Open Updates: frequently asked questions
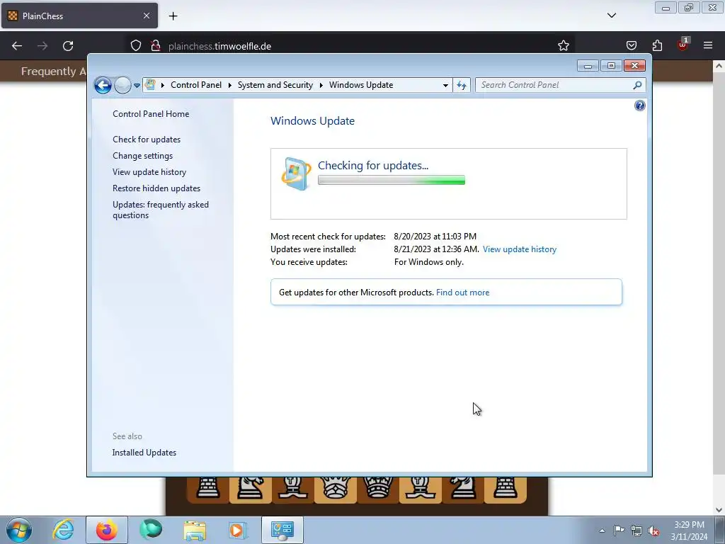 (161, 210)
